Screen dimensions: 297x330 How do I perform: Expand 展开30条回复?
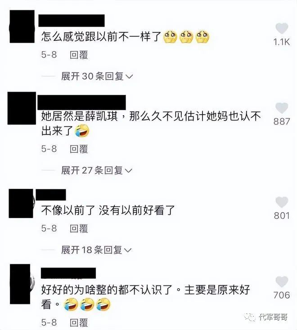(97, 76)
